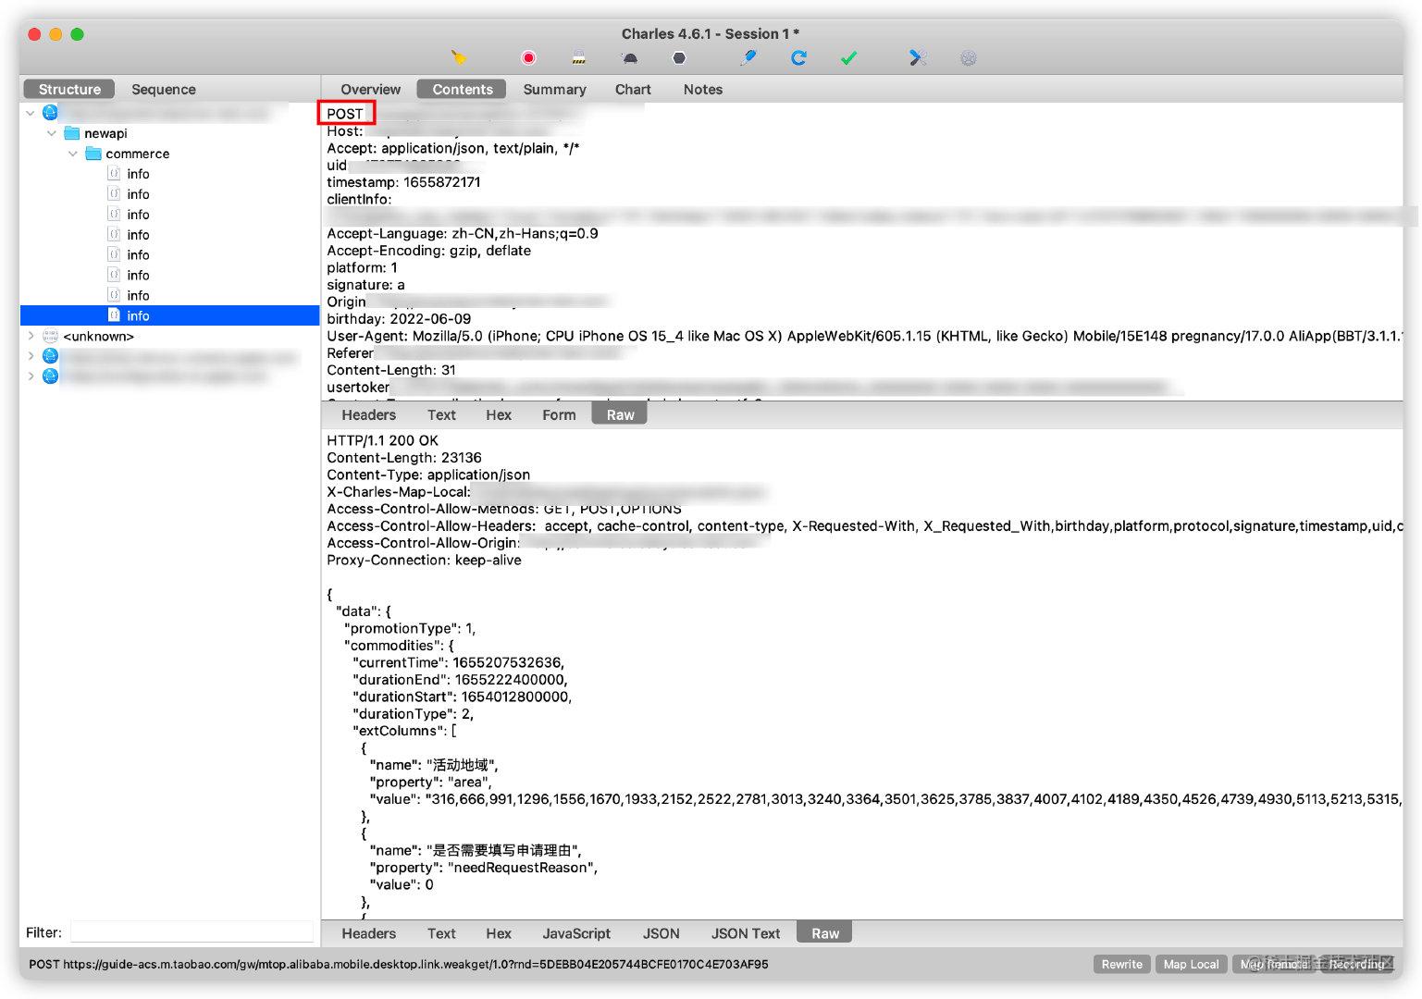
Task: Click the timestamp: 1655872171 header line
Action: (x=403, y=182)
